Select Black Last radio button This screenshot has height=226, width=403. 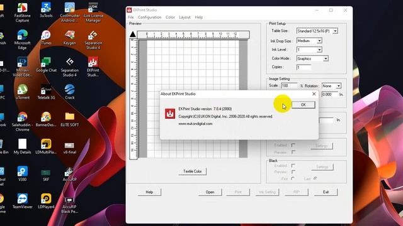[x=315, y=178]
